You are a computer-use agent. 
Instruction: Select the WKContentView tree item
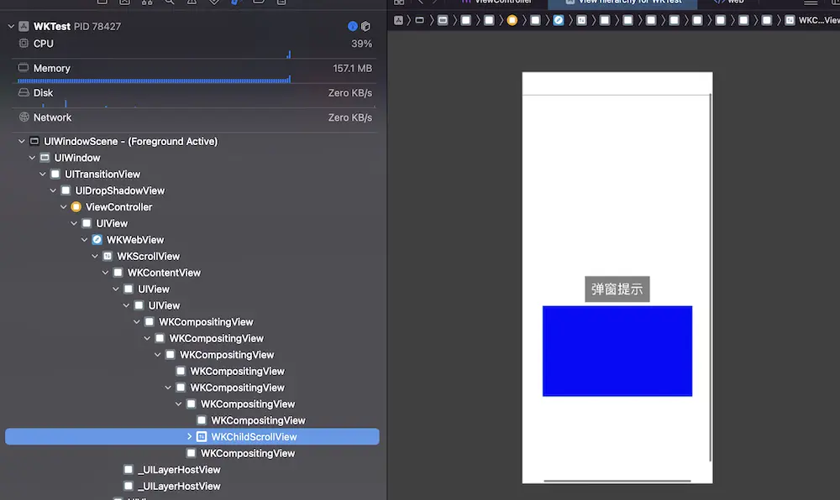pyautogui.click(x=164, y=272)
